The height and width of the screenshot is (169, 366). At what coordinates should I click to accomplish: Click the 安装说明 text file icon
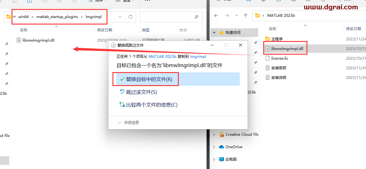coord(268,77)
